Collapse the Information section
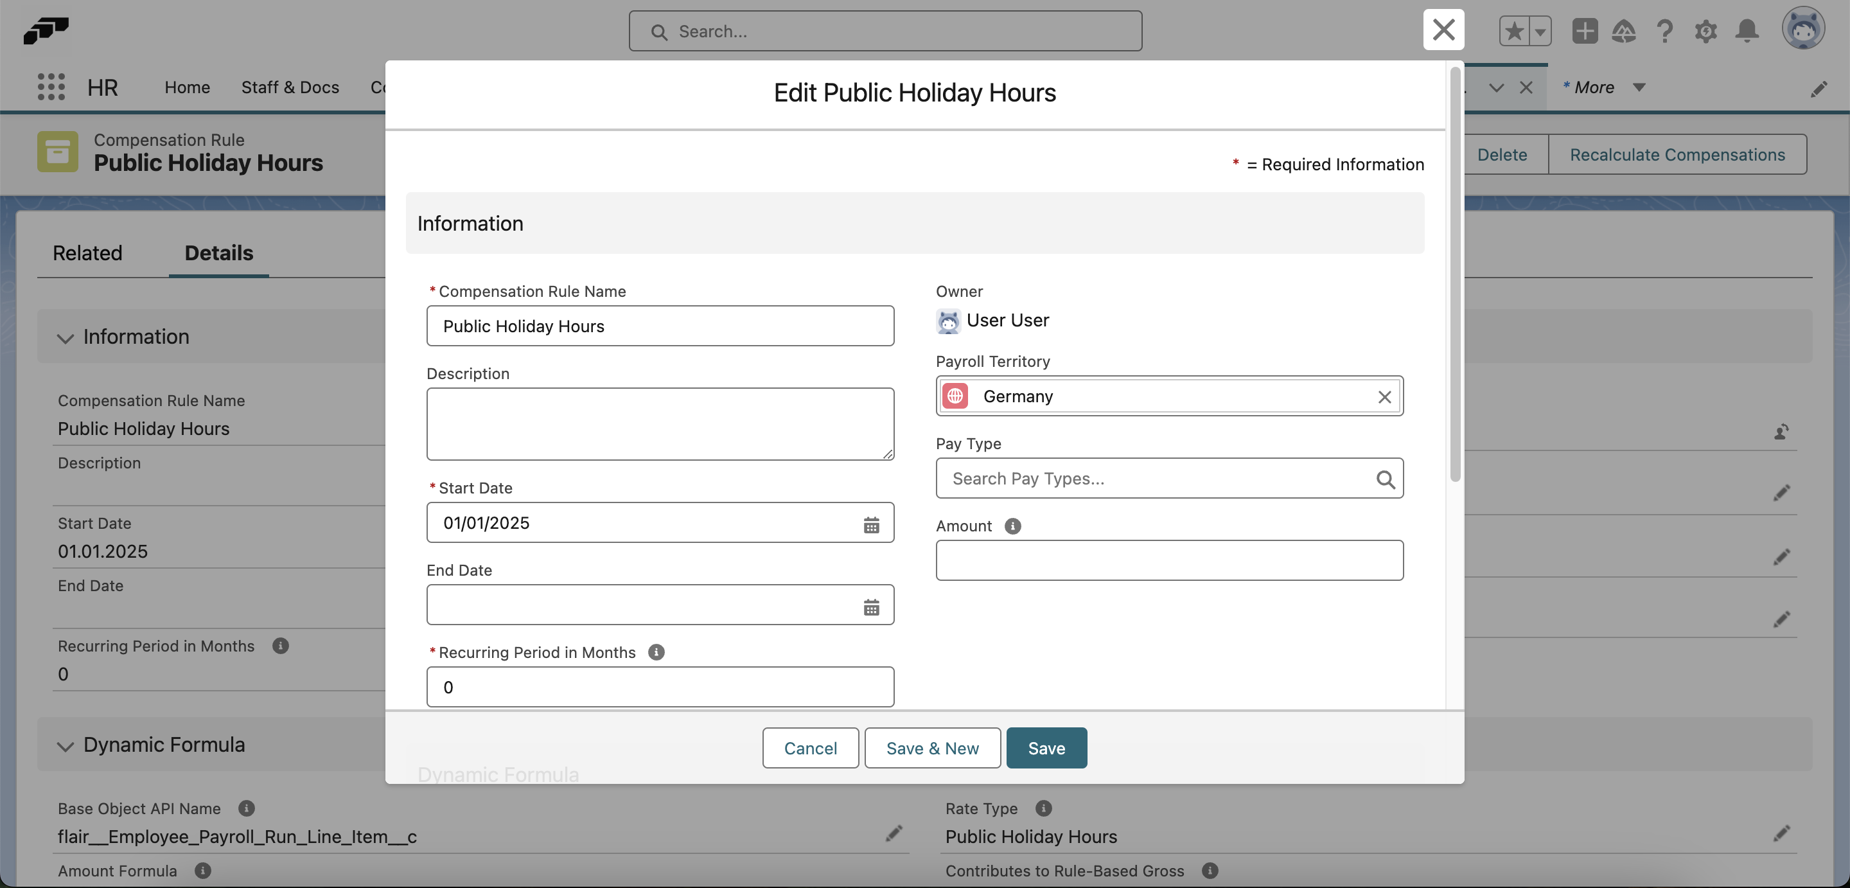This screenshot has width=1850, height=888. 65,339
